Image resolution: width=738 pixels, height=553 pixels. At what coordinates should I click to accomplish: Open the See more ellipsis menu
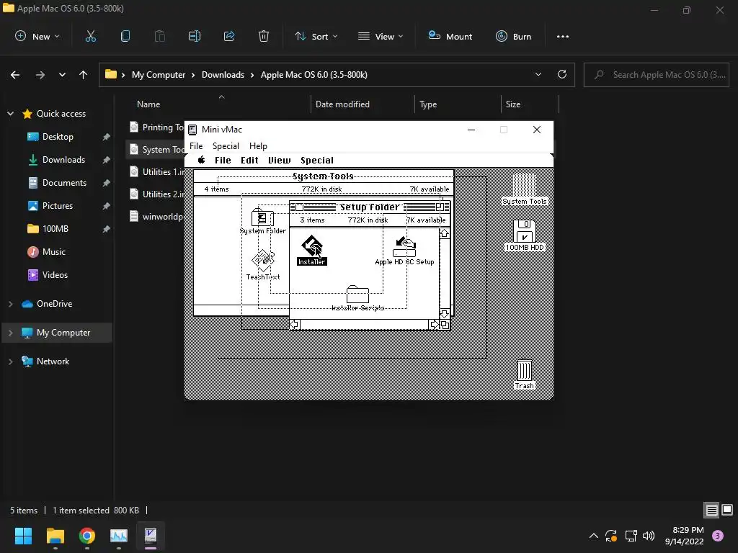point(562,36)
